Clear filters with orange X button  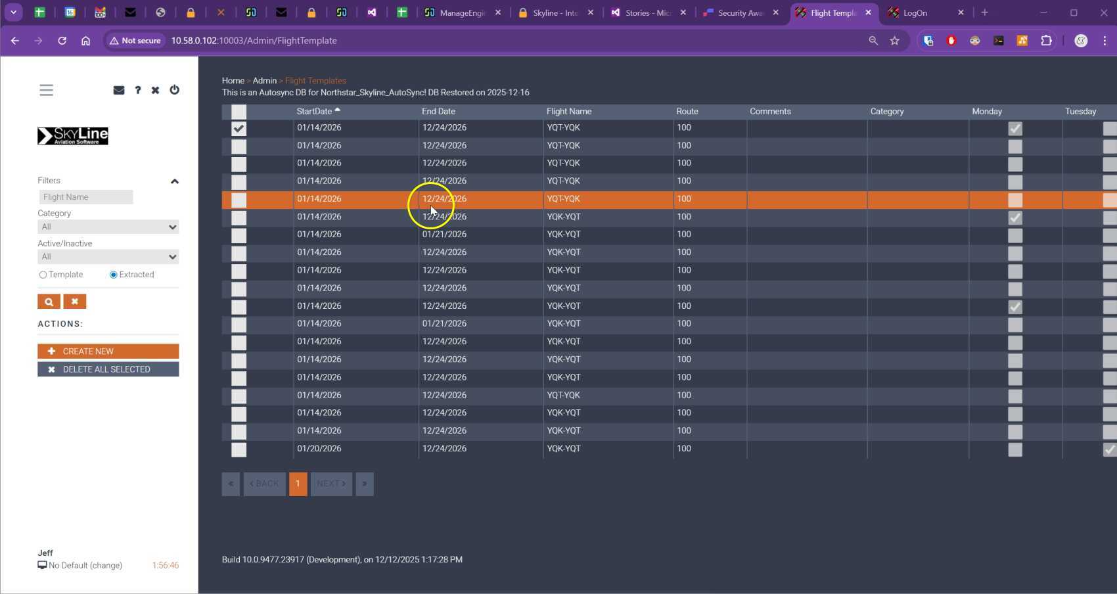[75, 302]
